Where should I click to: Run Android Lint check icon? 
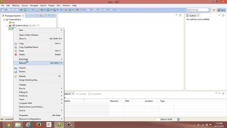coord(30,10)
